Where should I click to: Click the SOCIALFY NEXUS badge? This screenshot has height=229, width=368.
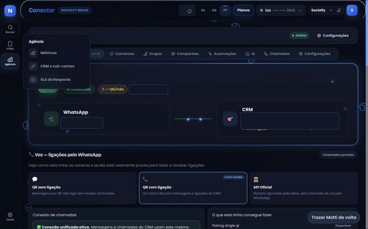tap(75, 10)
